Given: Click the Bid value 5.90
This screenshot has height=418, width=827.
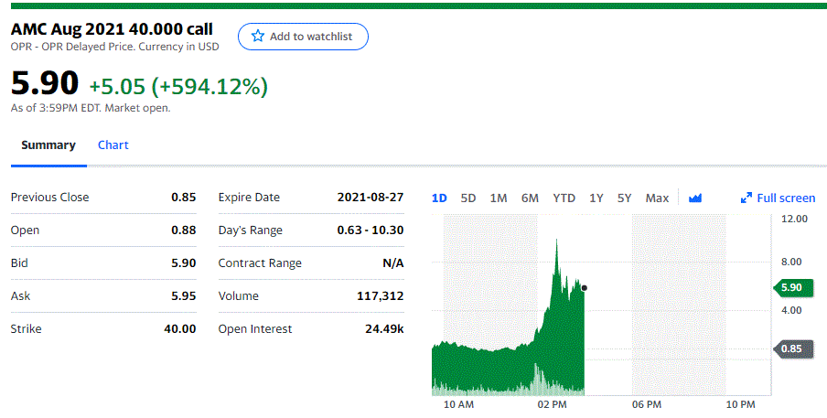Looking at the screenshot, I should [x=184, y=263].
